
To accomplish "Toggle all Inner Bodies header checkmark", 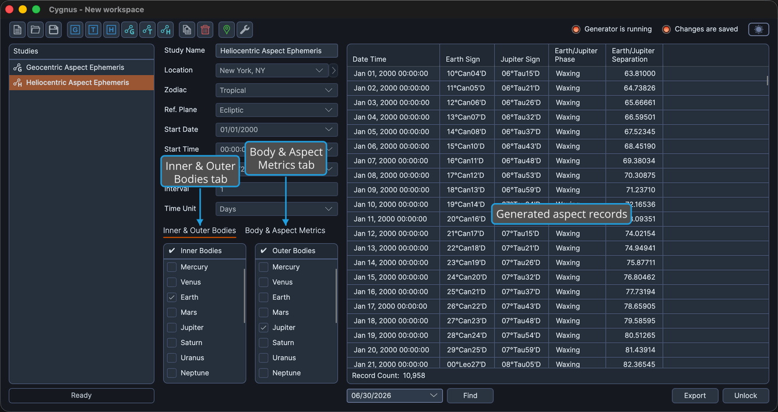I will click(x=172, y=251).
